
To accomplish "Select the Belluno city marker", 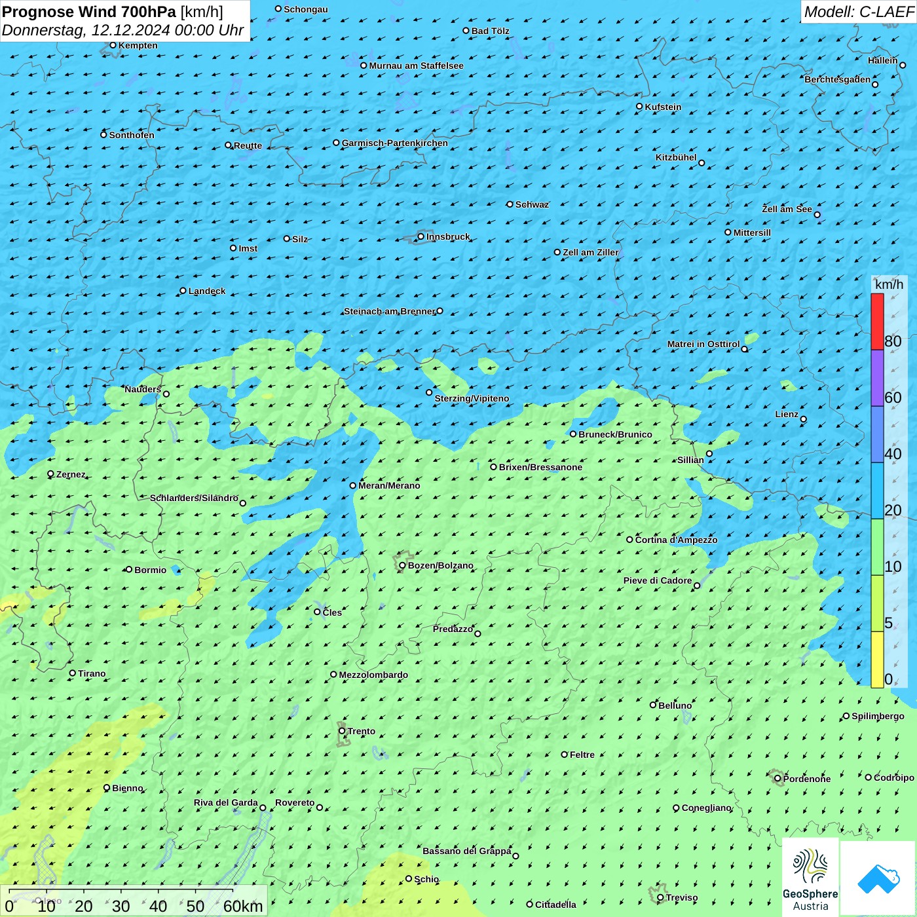I will [653, 705].
